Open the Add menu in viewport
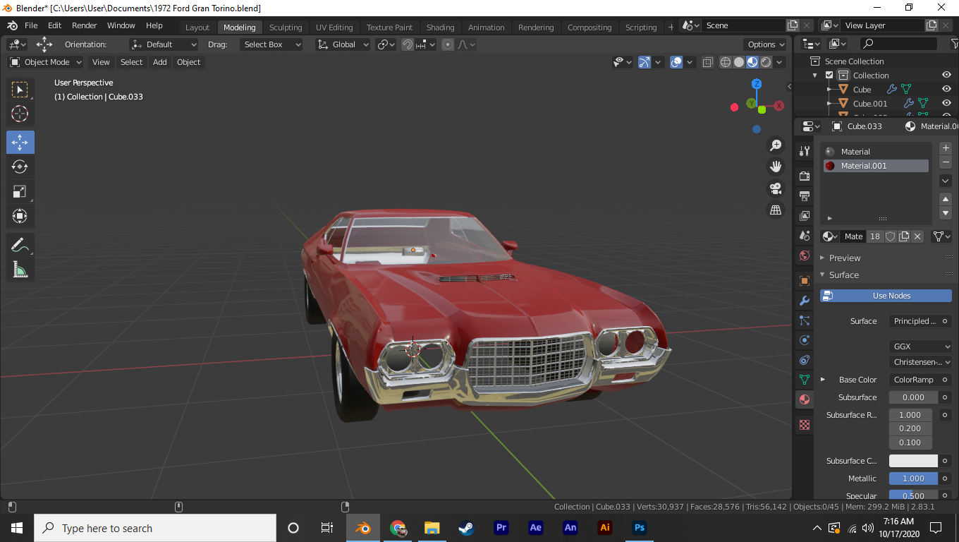Screen dimensions: 959x542 (160, 62)
